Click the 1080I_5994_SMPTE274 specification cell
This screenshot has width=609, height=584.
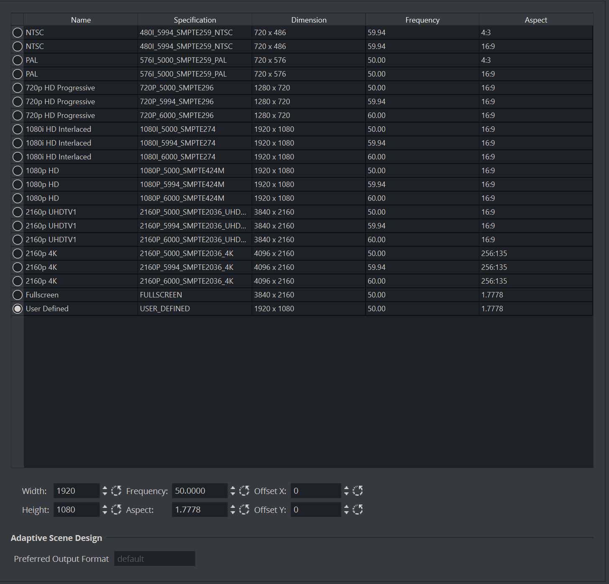[x=195, y=143]
